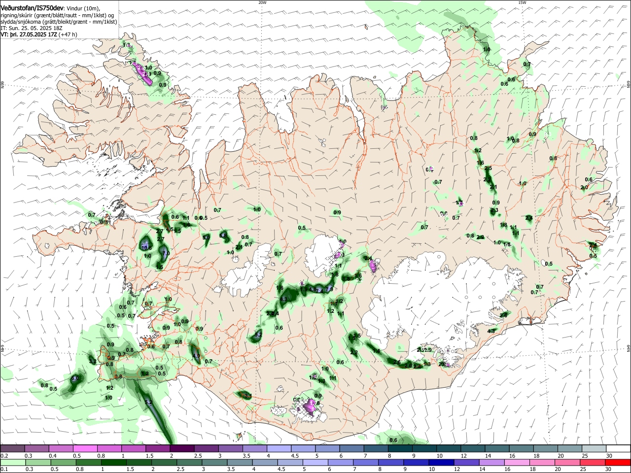Click the '10.6' precipitation value on the map
This screenshot has width=631, height=473.
coord(147,248)
